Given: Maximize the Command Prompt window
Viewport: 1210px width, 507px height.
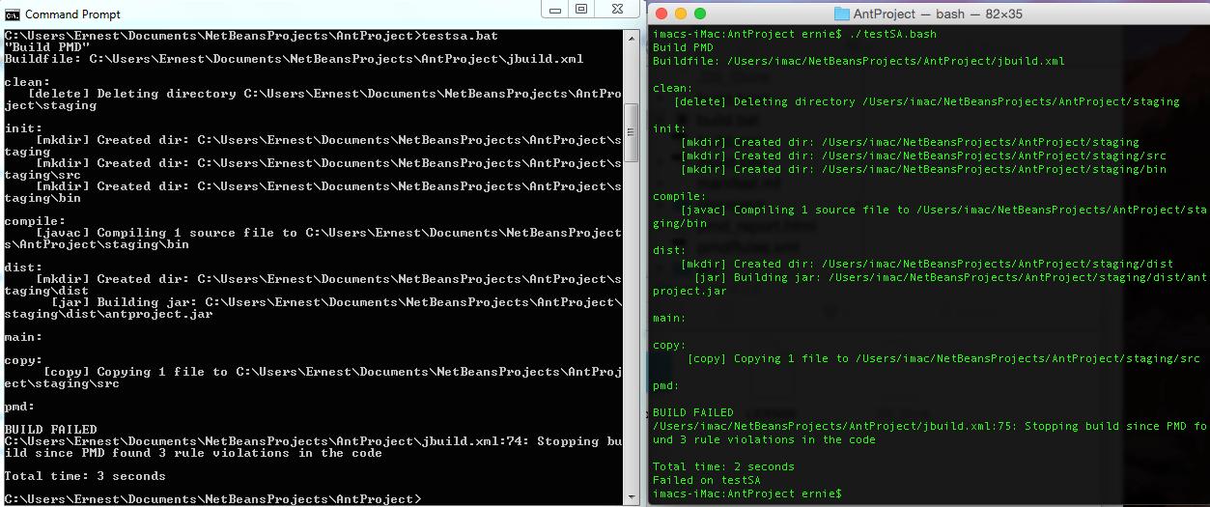Looking at the screenshot, I should pyautogui.click(x=580, y=10).
